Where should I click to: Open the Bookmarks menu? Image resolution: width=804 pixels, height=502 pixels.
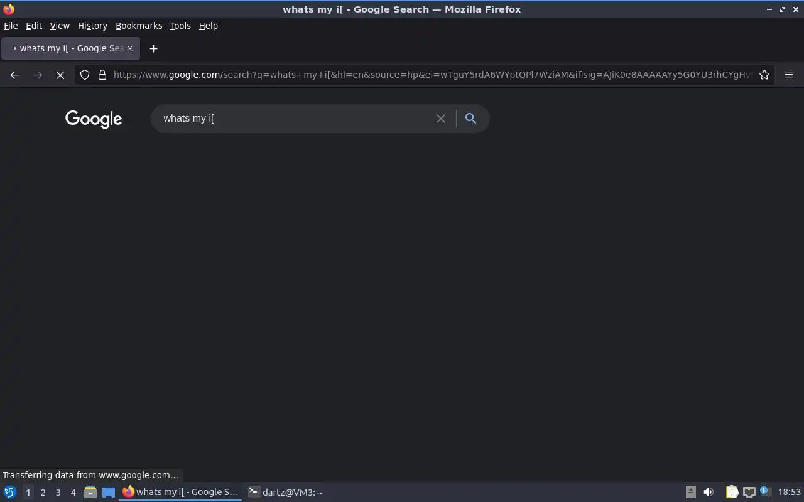tap(139, 26)
